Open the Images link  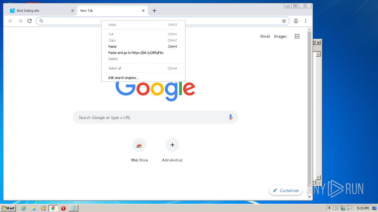pyautogui.click(x=280, y=36)
